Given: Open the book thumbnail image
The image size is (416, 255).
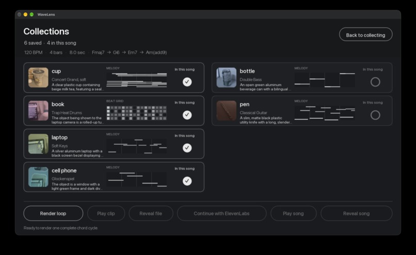Looking at the screenshot, I should tap(38, 111).
